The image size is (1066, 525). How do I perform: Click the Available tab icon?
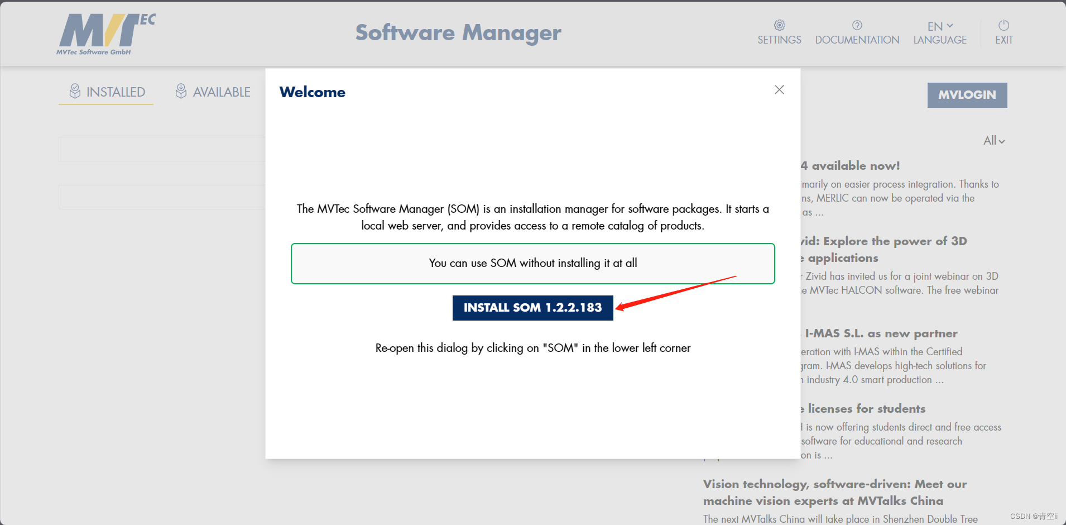coord(181,91)
